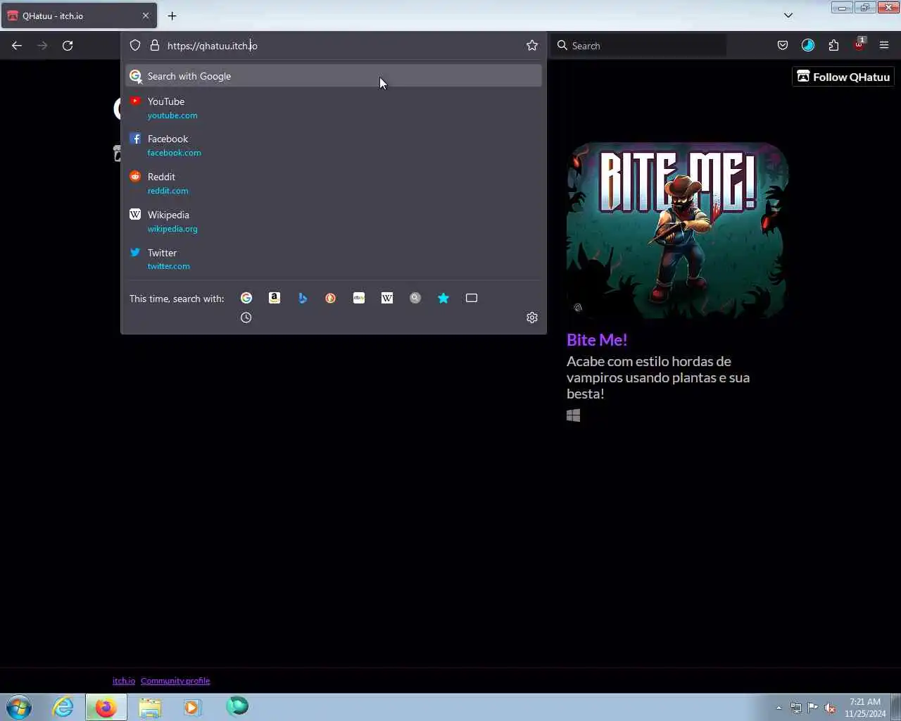
Task: Click the Action Center flag tray icon
Action: 813,708
